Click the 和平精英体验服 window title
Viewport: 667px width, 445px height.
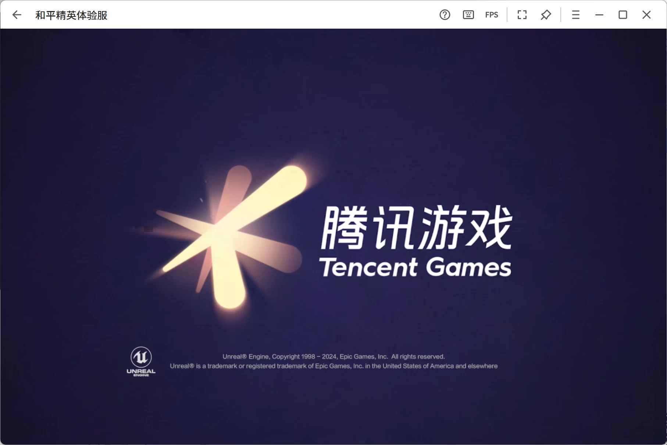[x=71, y=15]
